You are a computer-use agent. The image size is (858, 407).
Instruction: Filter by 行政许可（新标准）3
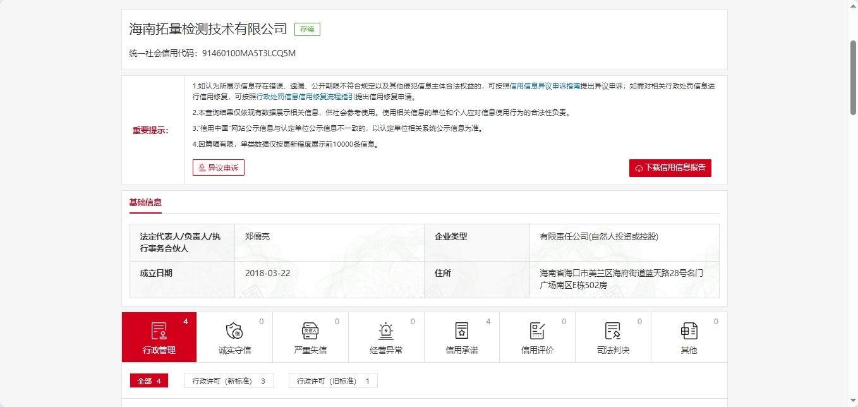click(x=229, y=381)
